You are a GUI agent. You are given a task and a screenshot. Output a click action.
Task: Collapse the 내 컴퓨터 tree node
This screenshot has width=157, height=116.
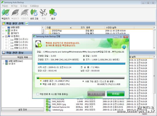click(3, 36)
